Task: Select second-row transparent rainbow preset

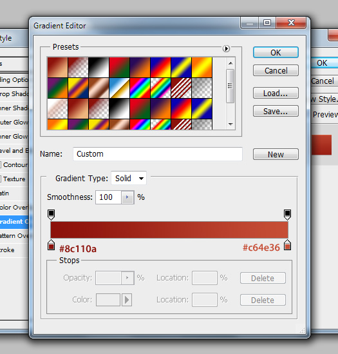Action: (x=160, y=88)
